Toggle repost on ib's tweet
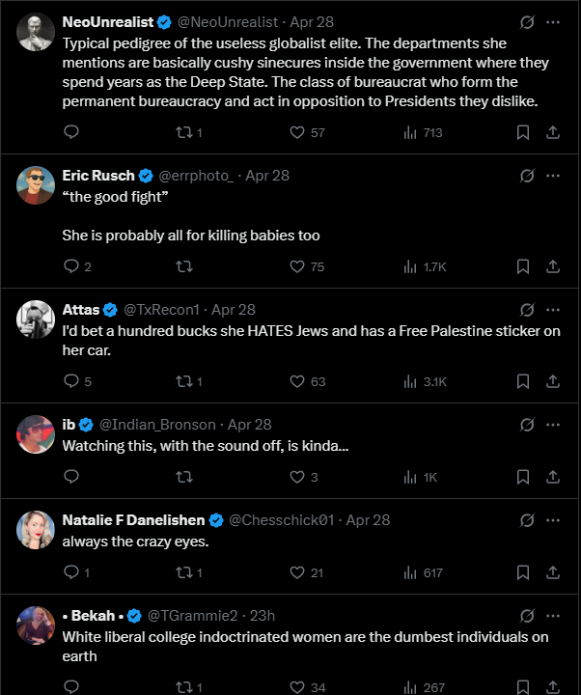Image resolution: width=581 pixels, height=695 pixels. click(x=184, y=477)
